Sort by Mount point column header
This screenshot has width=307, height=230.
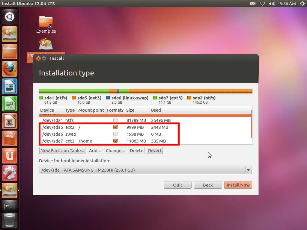coord(91,110)
